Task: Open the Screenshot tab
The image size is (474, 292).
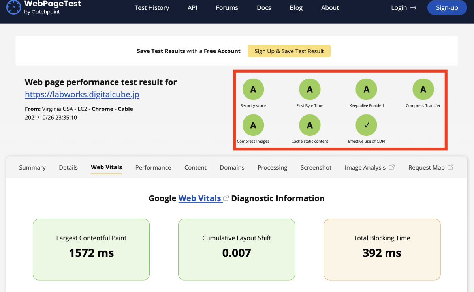Action: (x=316, y=167)
